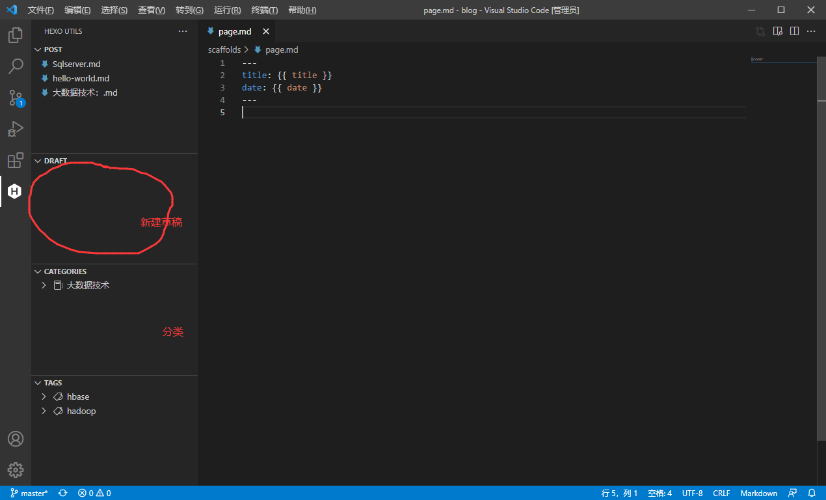Select the Hexo Utils activity bar icon
Viewport: 826px width, 500px height.
15,191
